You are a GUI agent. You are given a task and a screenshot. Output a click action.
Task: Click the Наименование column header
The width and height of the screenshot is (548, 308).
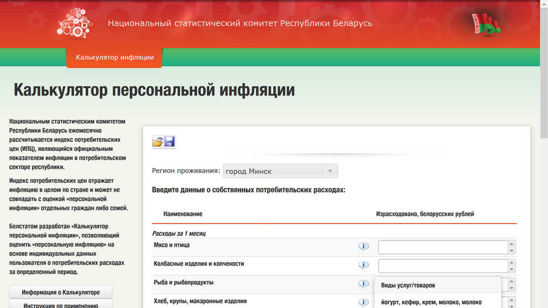point(183,214)
